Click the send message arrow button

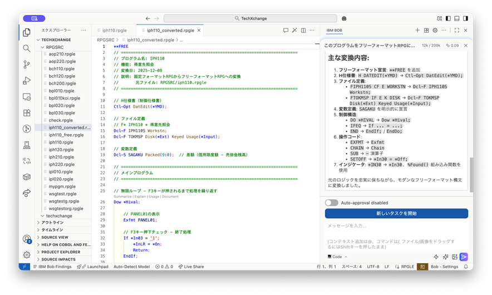[x=464, y=257]
